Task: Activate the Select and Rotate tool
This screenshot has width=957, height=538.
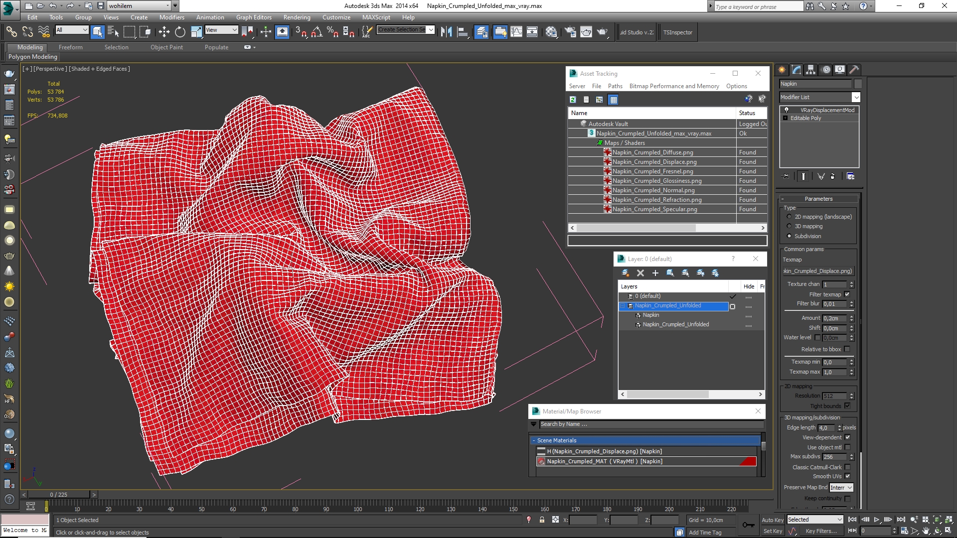Action: [x=180, y=32]
